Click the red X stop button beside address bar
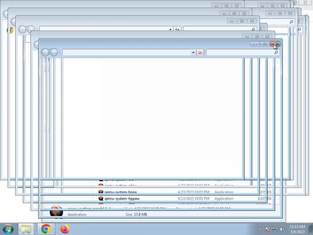This screenshot has width=313, height=235. tap(200, 53)
